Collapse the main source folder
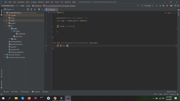This screenshot has width=180, height=101. 9,28
